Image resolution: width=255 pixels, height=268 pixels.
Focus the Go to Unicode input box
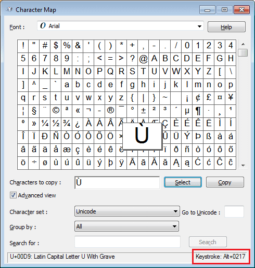pos(234,211)
